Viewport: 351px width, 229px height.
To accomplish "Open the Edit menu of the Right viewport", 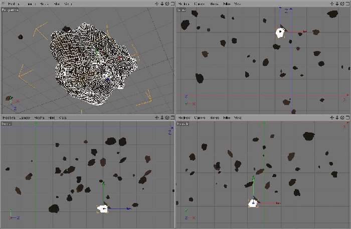I will click(x=9, y=117).
